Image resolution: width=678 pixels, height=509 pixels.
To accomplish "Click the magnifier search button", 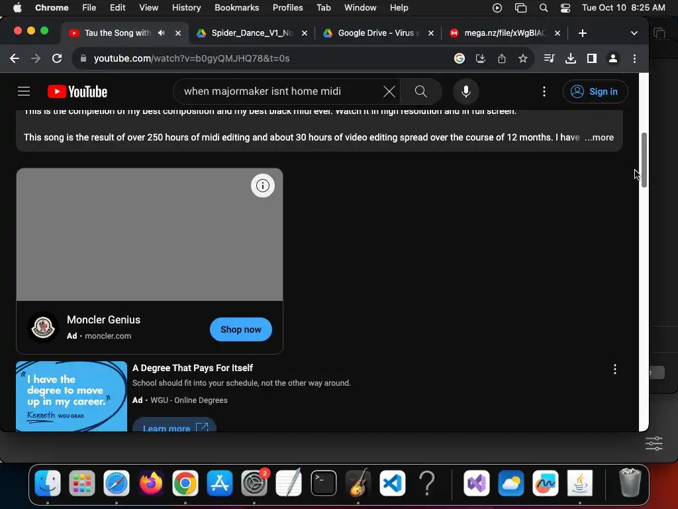I will (420, 91).
